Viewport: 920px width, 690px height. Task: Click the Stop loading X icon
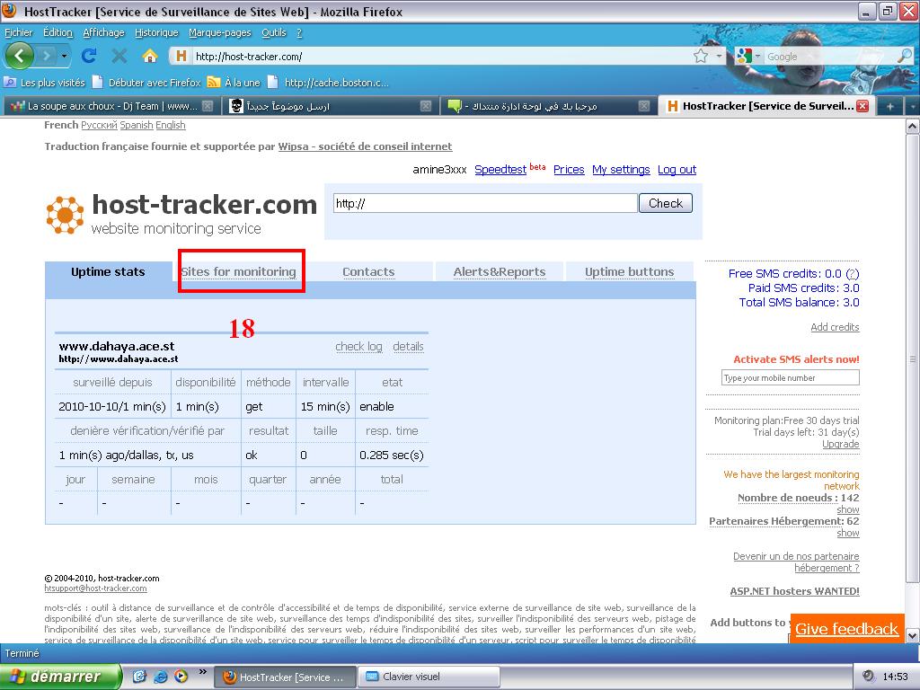119,57
